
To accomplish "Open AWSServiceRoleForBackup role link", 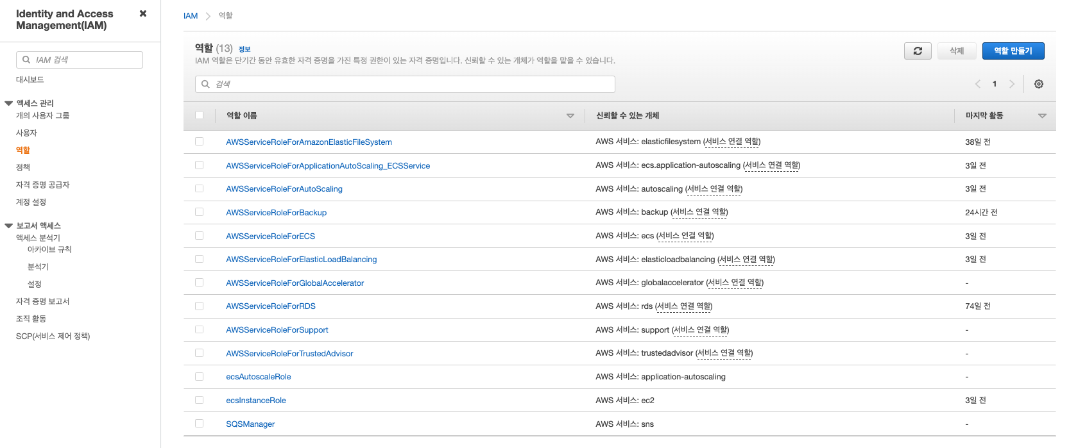I will point(277,213).
